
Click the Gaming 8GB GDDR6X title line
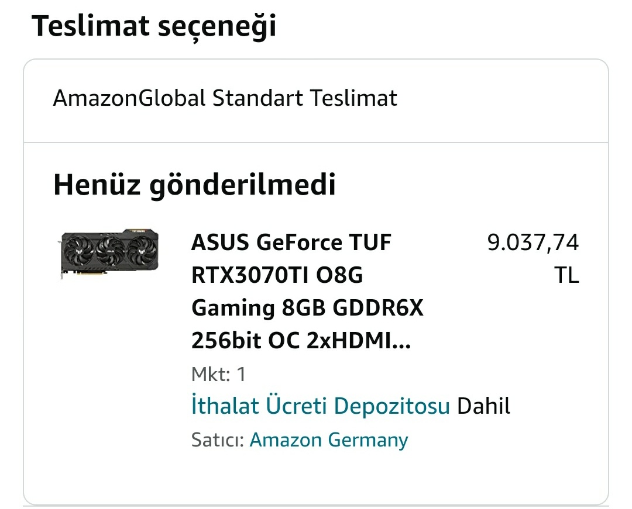307,308
